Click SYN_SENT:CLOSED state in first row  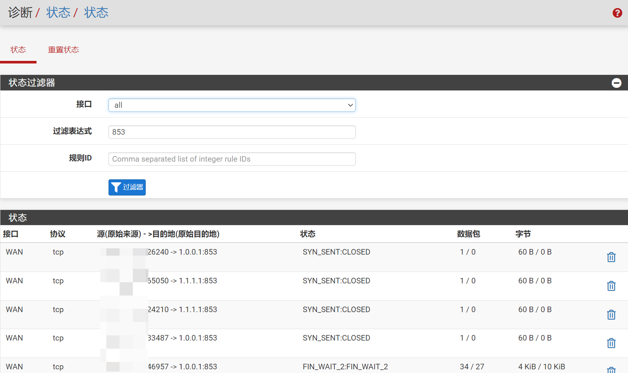pyautogui.click(x=336, y=252)
